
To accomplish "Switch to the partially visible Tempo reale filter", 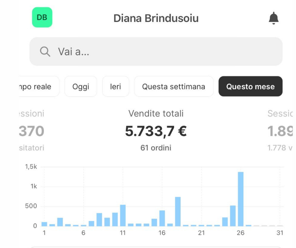I will (x=39, y=87).
